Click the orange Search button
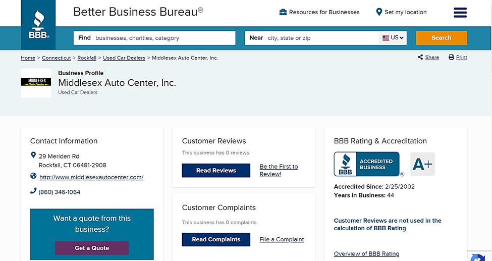 coord(441,38)
